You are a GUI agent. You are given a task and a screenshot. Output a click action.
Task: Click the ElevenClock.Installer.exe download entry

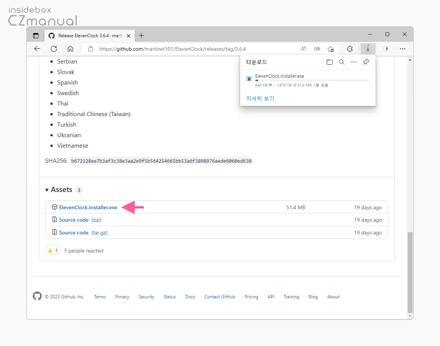tap(308, 80)
